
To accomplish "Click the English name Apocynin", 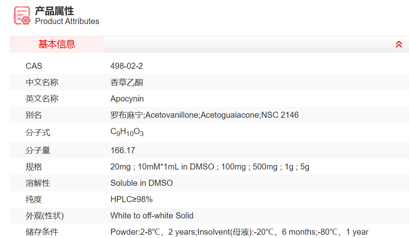I will [x=127, y=99].
